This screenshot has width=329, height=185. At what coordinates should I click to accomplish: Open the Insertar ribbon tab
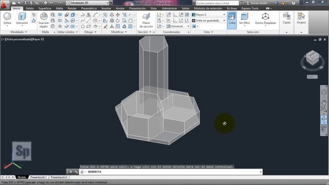[x=106, y=8]
